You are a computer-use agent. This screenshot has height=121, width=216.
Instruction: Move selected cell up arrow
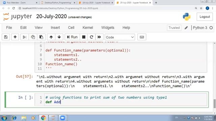(x=51, y=37)
